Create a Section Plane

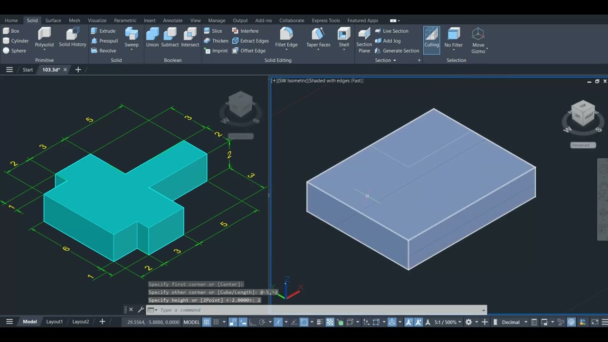click(x=364, y=40)
